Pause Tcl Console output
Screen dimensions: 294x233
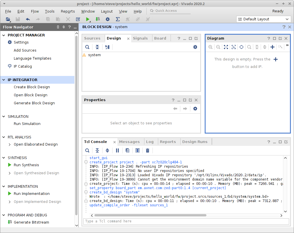pos(117,150)
